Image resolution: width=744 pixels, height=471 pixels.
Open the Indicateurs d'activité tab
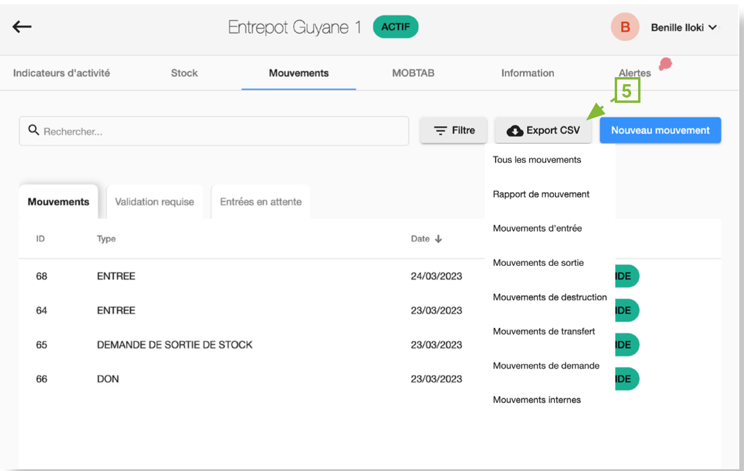61,73
